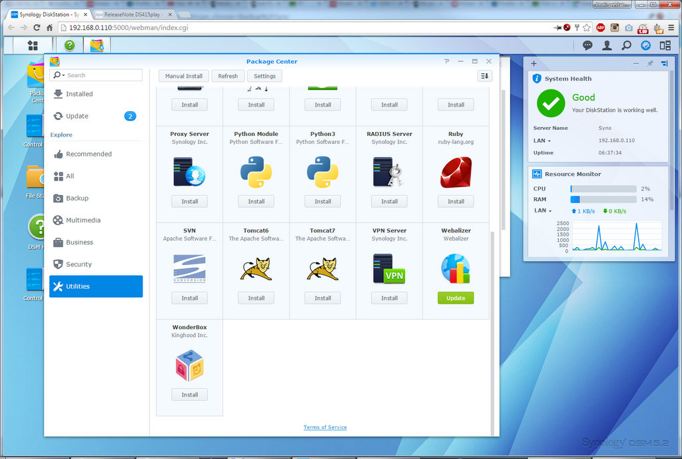Click the Python3 package icon

[323, 173]
